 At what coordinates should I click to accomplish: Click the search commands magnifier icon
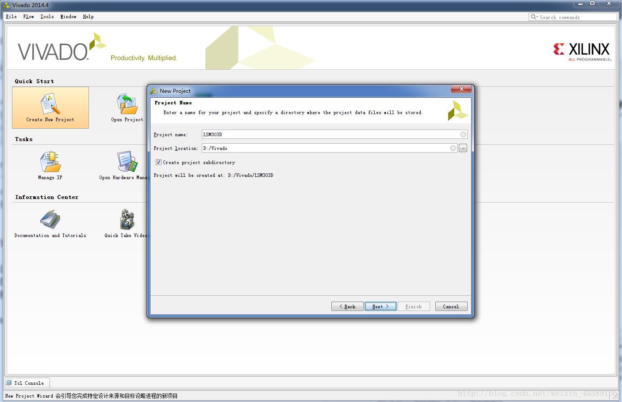click(534, 17)
